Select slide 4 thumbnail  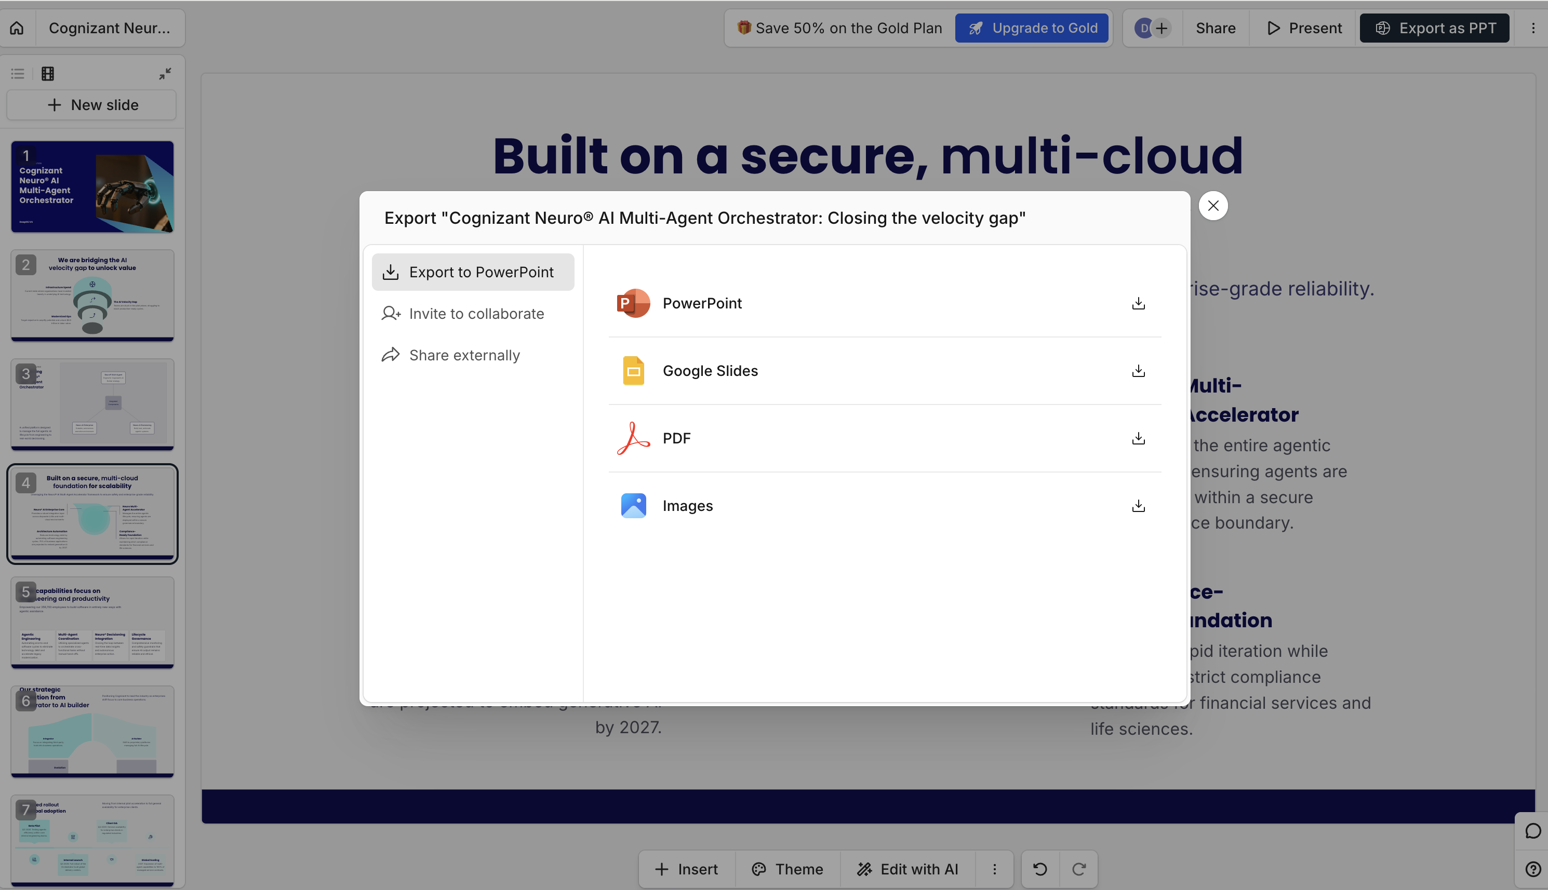(x=92, y=514)
